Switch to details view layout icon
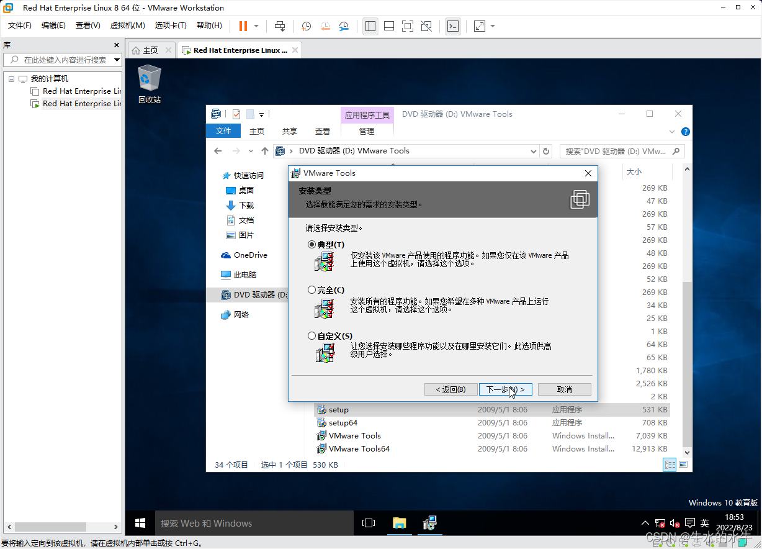 (x=670, y=464)
